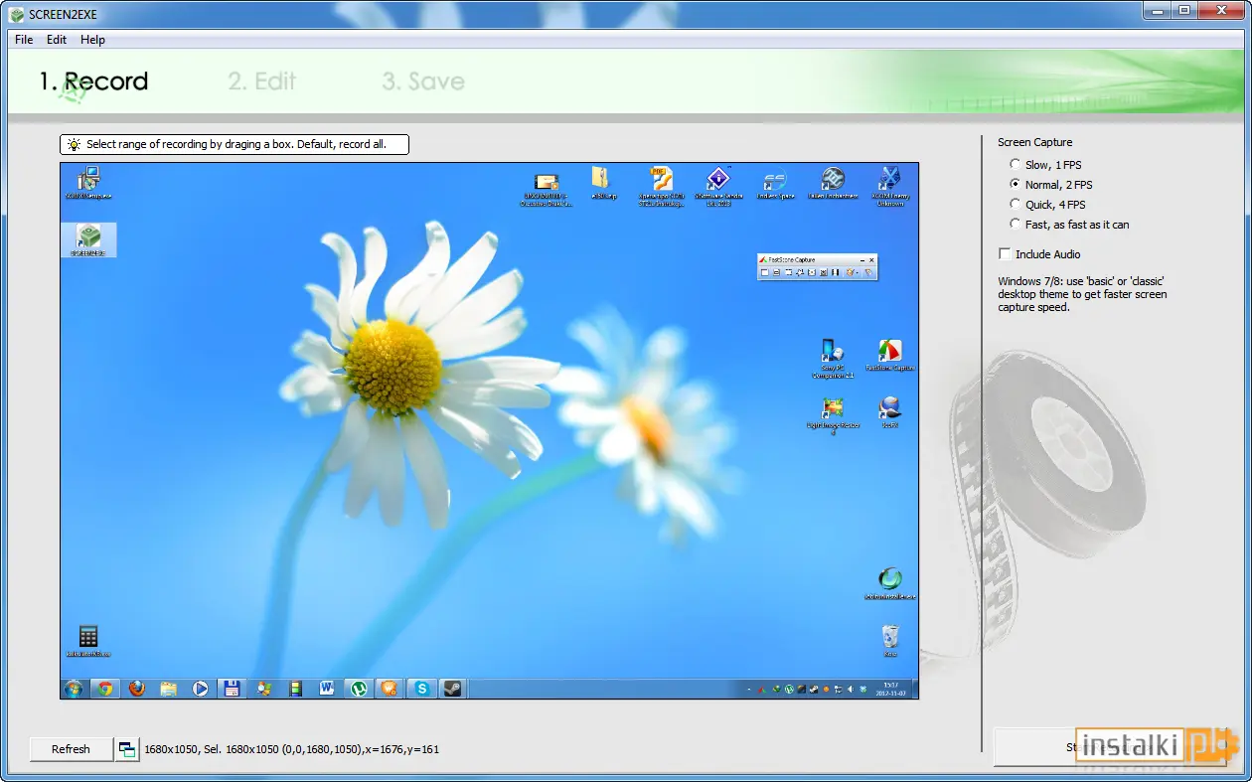Click the Skype icon in the preview taskbar
Screen dimensions: 1252x782
[423, 688]
